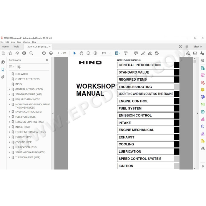Go to next page arrow

[x=51, y=53]
